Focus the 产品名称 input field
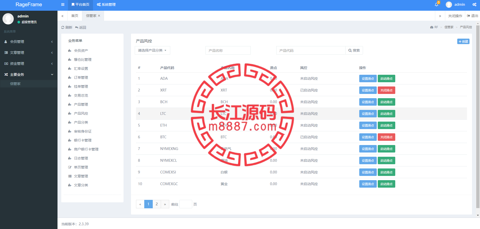The image size is (480, 229). (228, 50)
